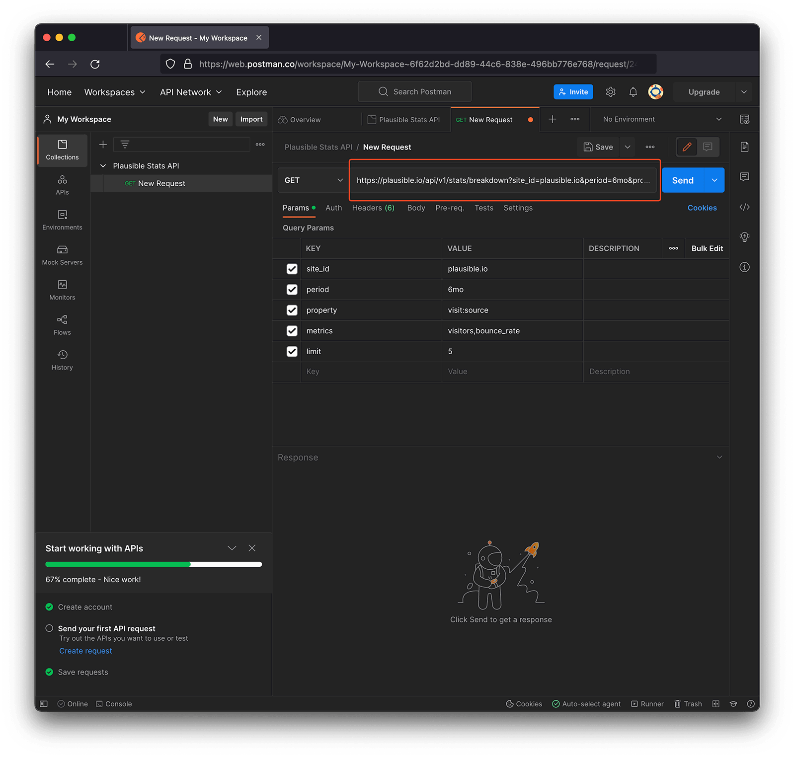The image size is (795, 758).
Task: Open the settings gear icon
Action: [x=611, y=92]
